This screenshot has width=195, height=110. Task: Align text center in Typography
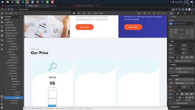182,94
